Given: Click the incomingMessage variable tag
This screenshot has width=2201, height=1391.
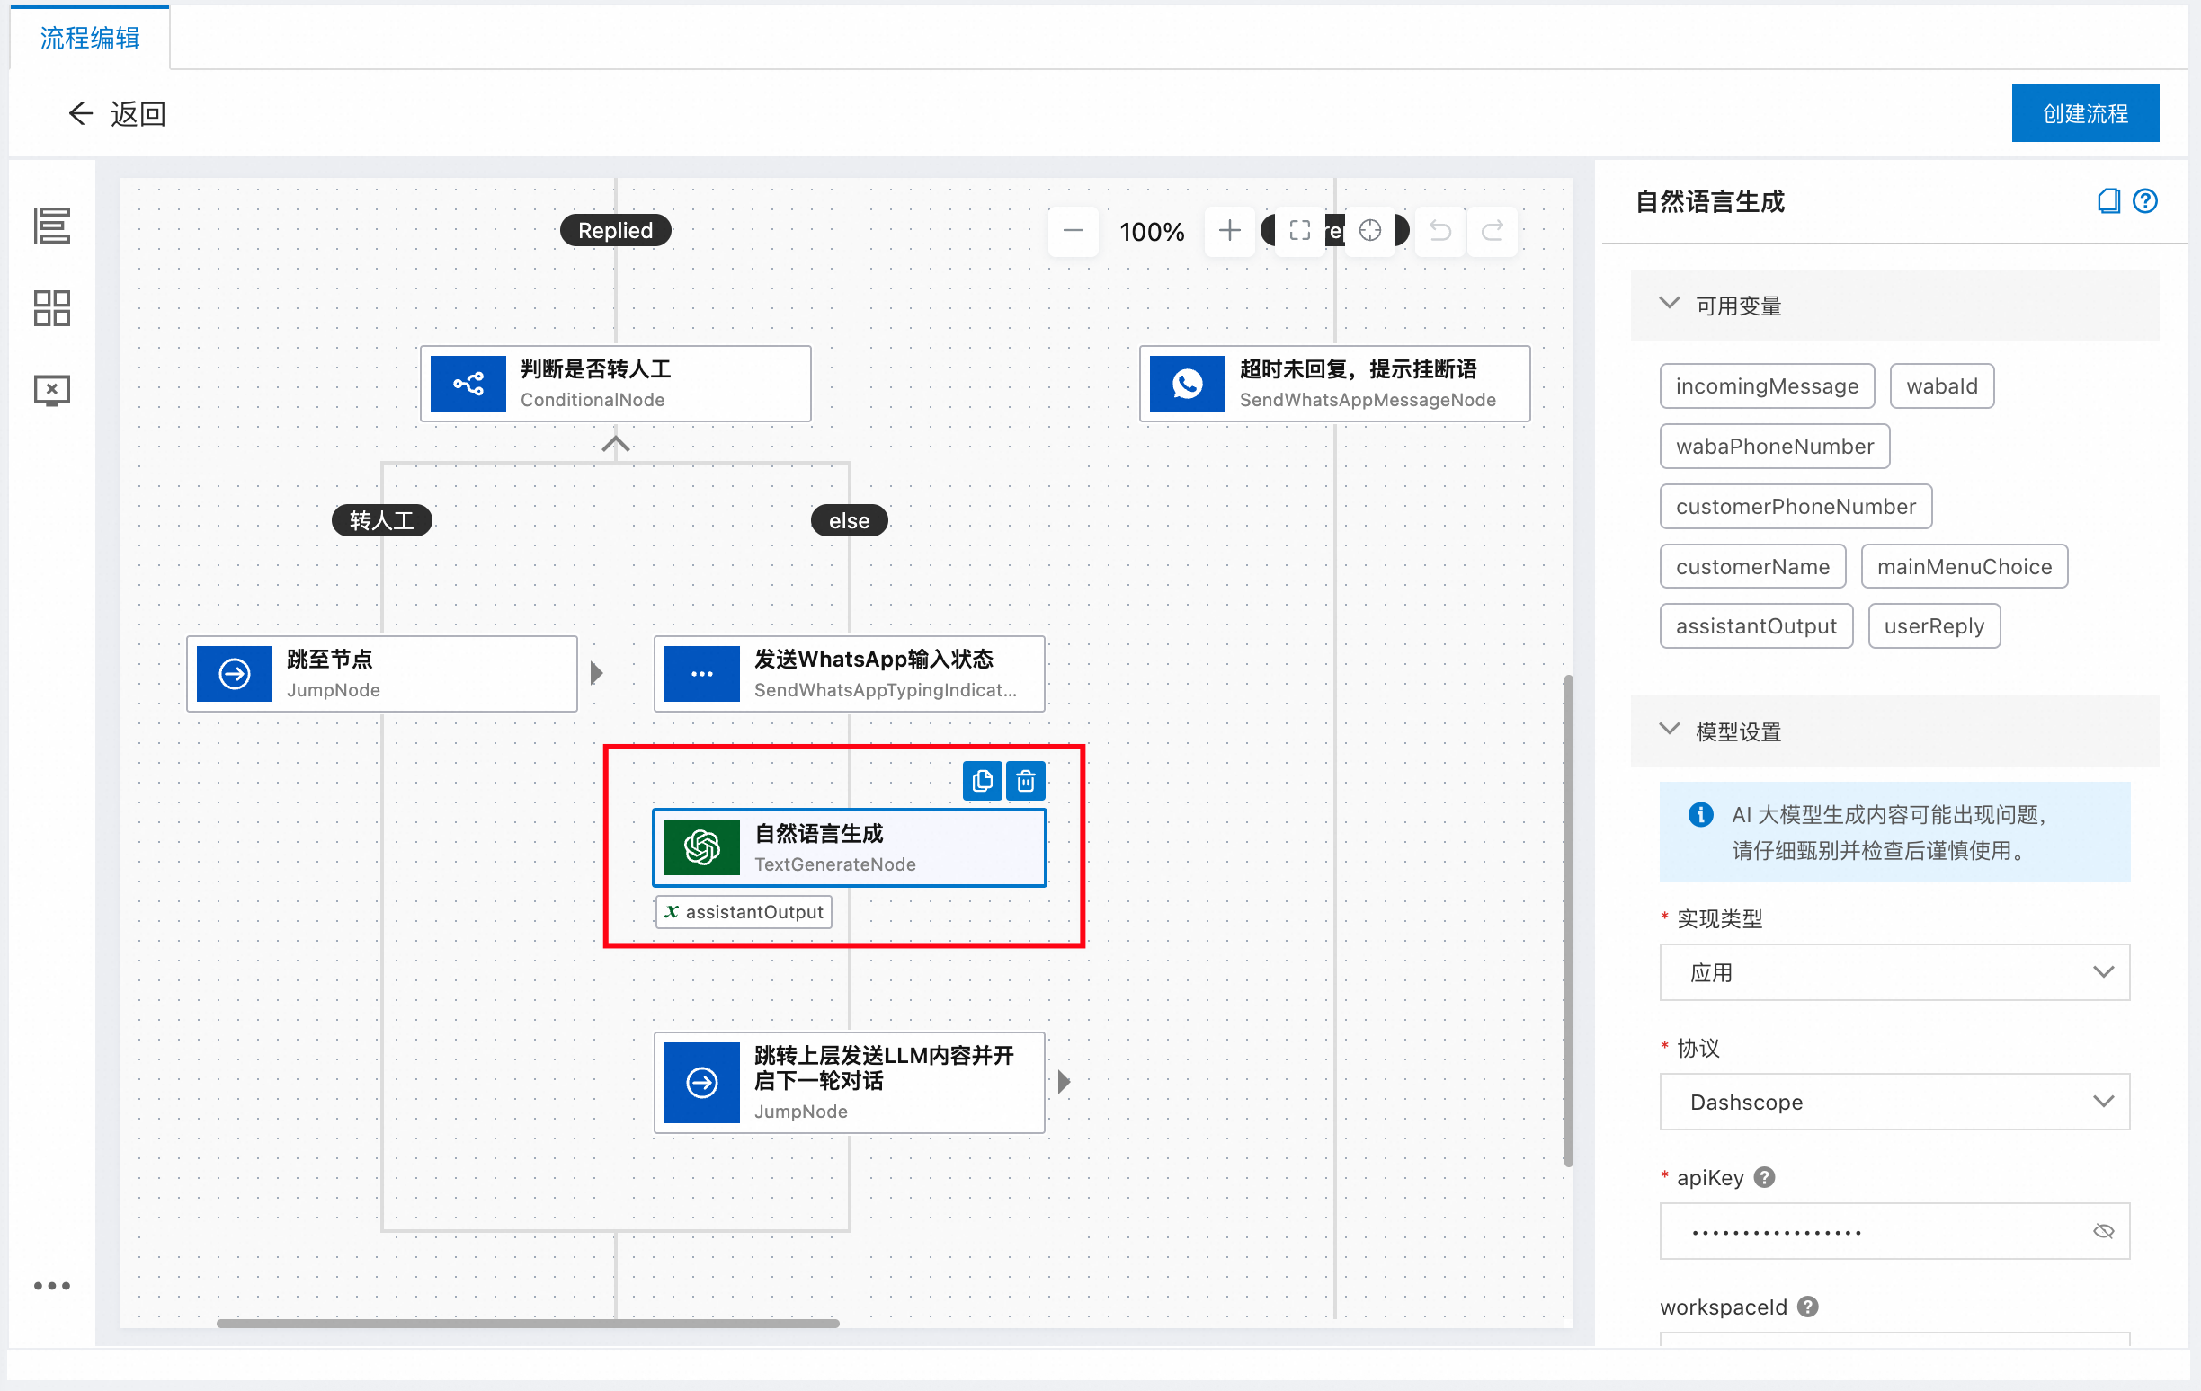Looking at the screenshot, I should [x=1766, y=385].
